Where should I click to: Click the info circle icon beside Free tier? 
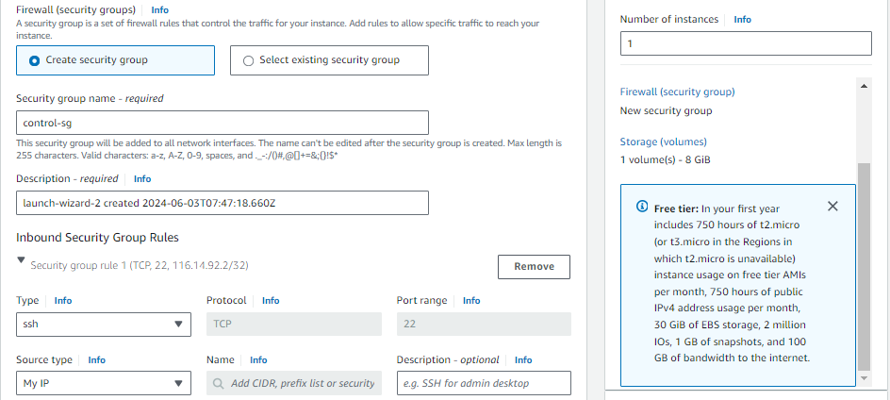[x=642, y=208]
